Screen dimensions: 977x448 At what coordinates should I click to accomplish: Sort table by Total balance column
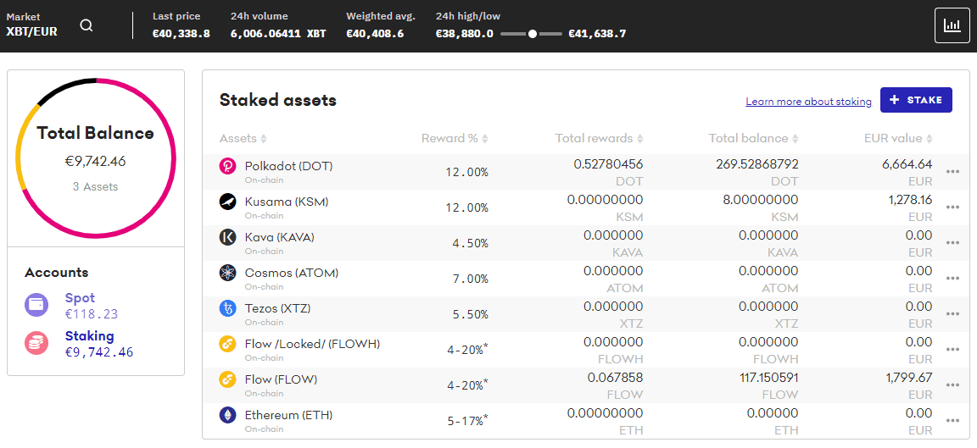click(x=753, y=138)
